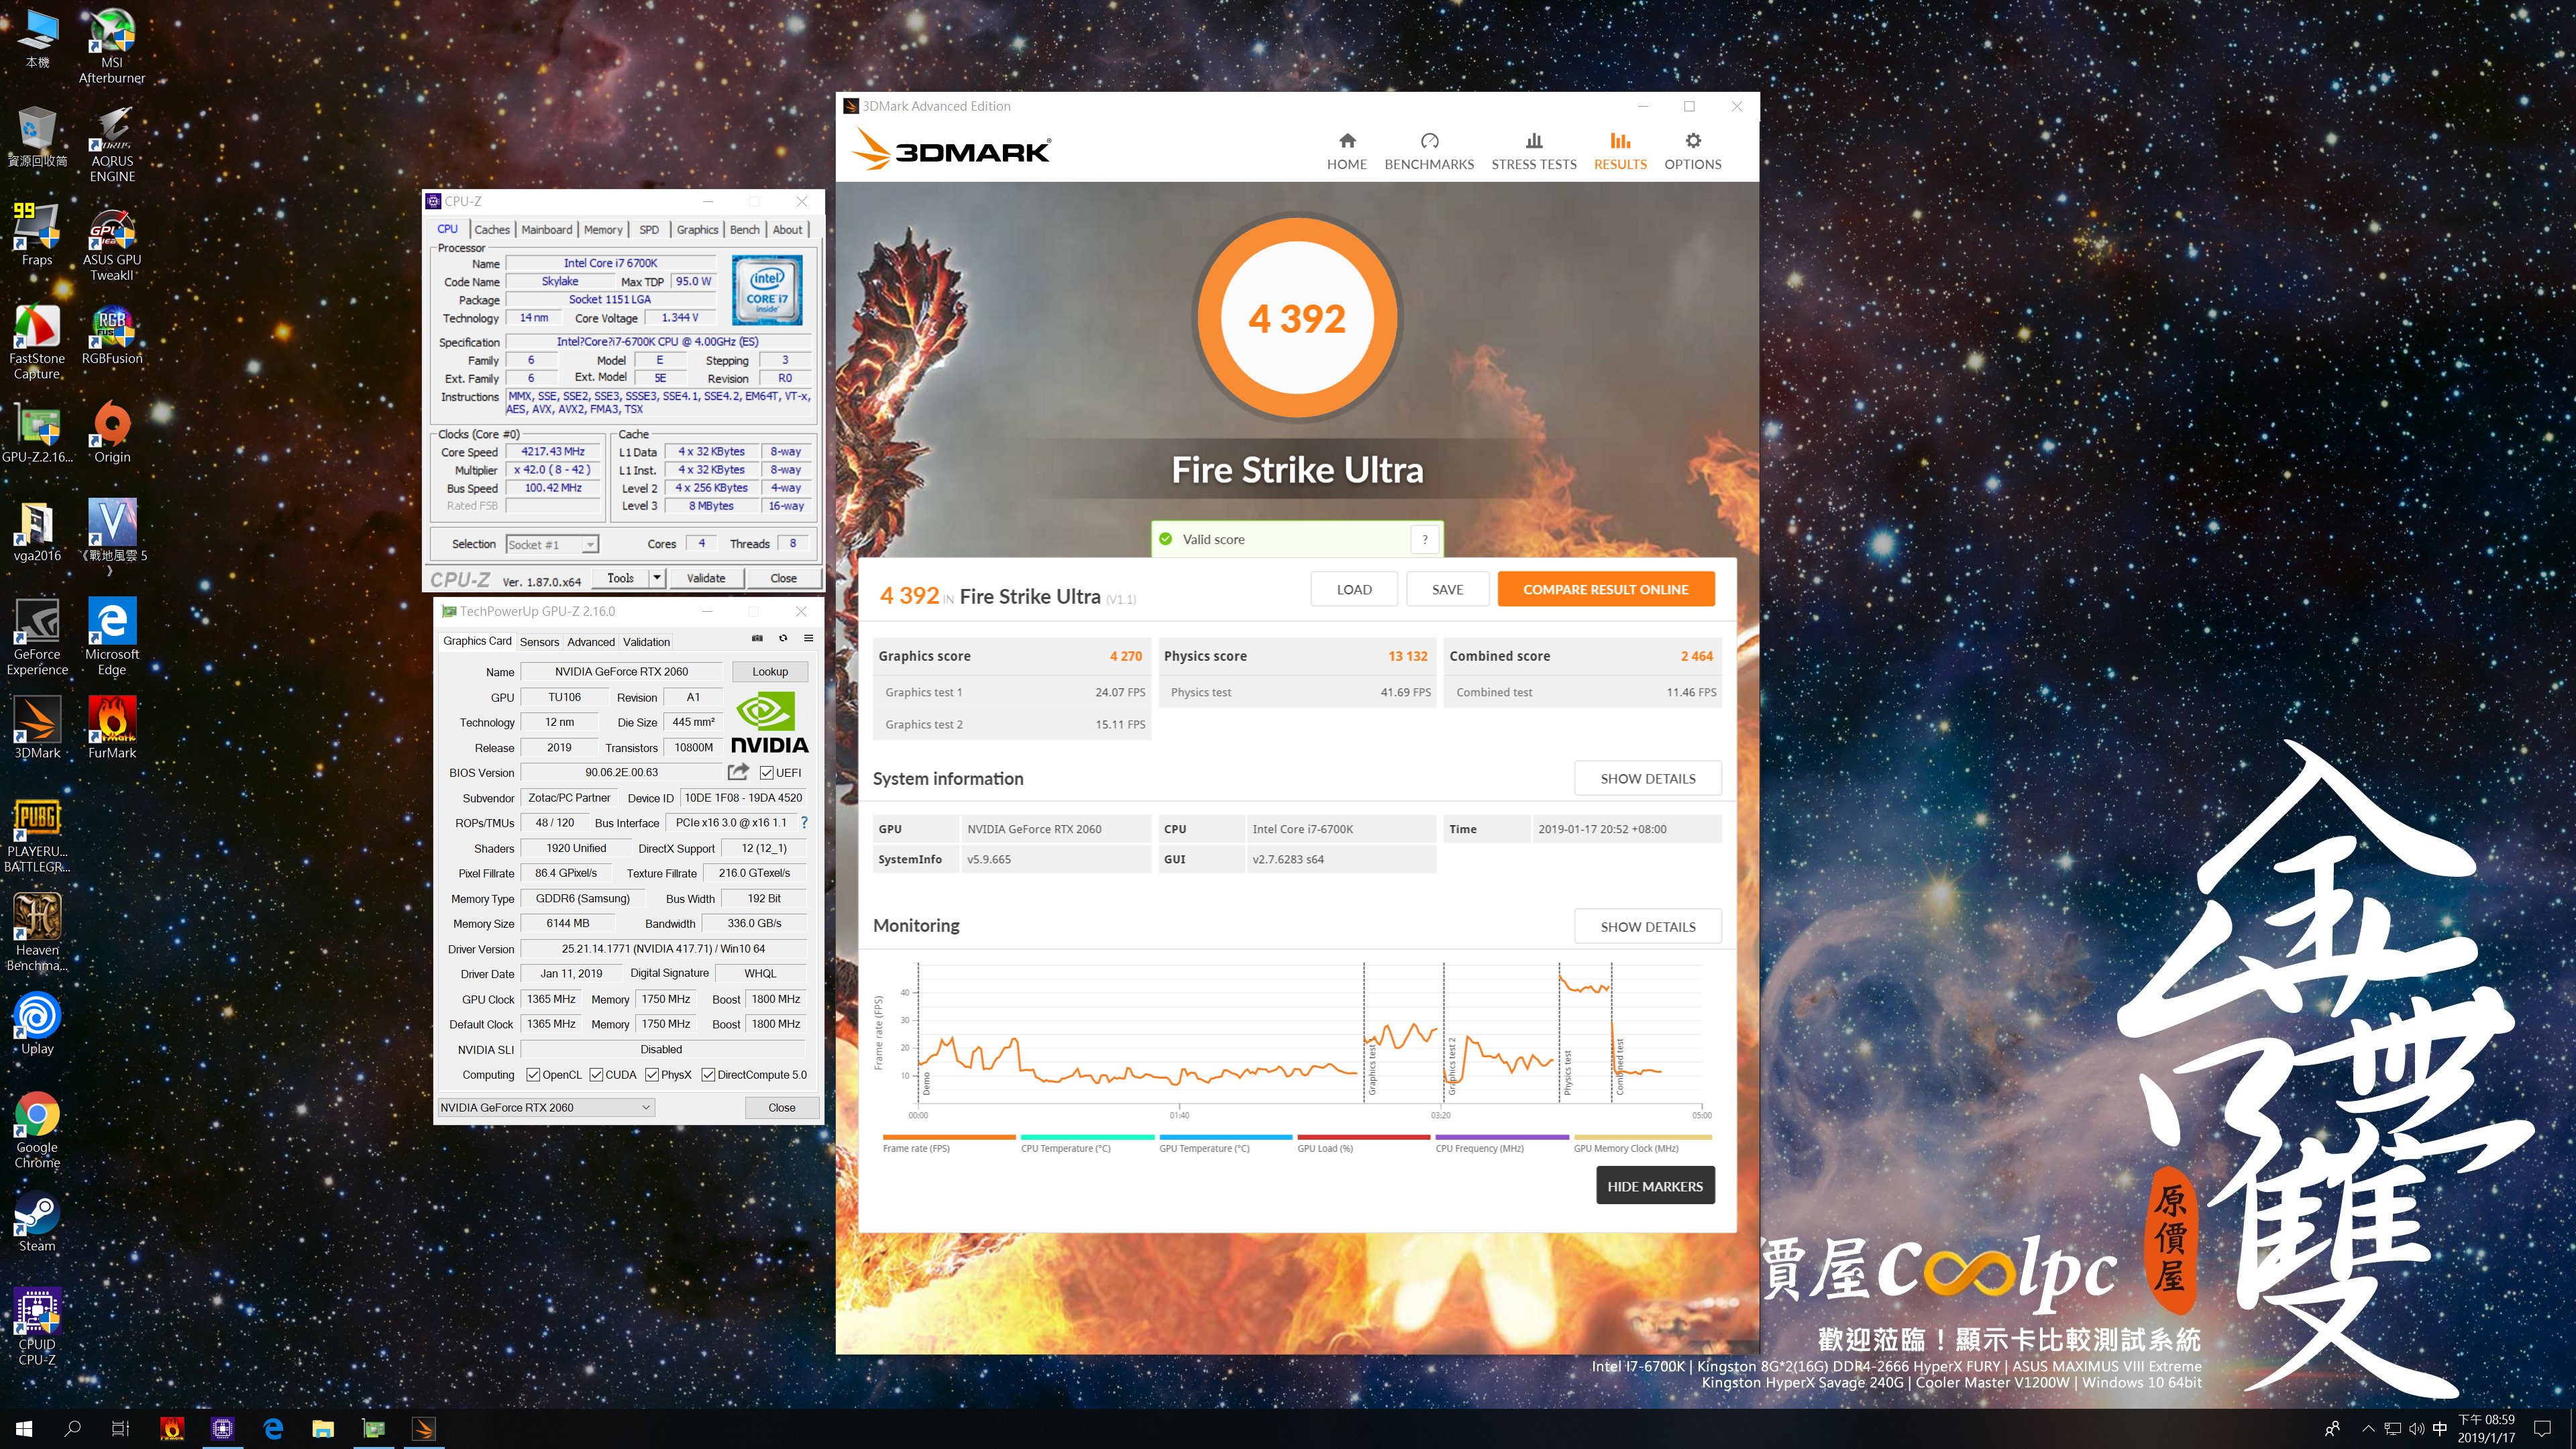Click the CPU-Z Validate button

tap(706, 577)
